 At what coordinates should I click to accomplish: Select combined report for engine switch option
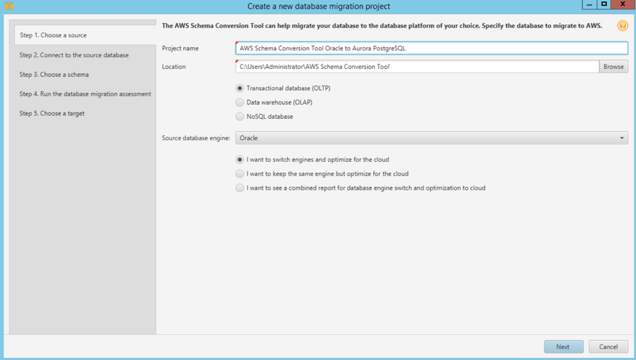(240, 188)
